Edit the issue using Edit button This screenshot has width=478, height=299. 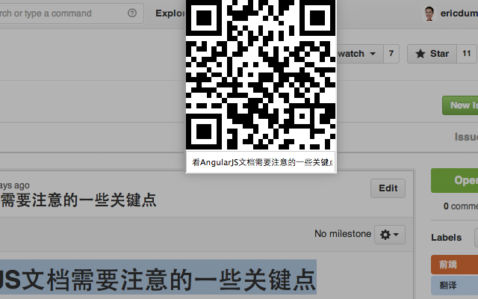pos(388,188)
